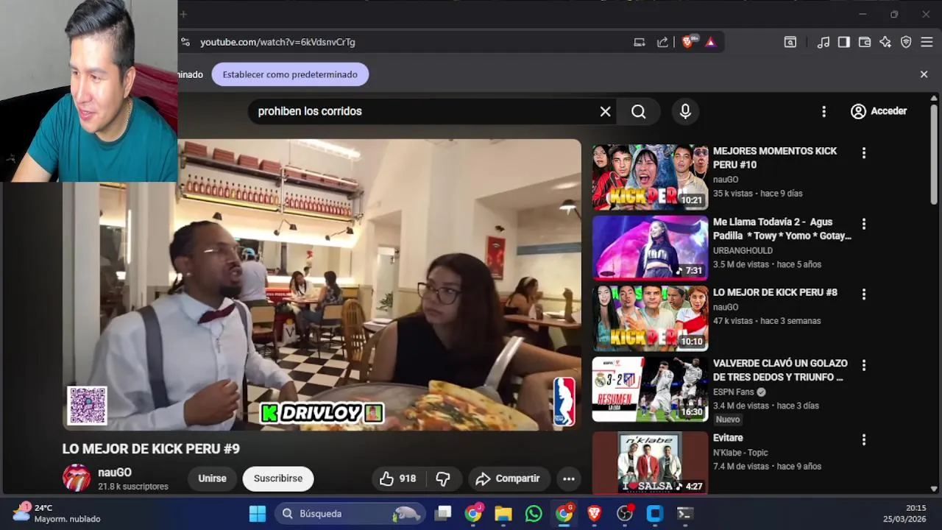Dismiss the default browser notification bar
Image resolution: width=942 pixels, height=530 pixels.
pos(924,74)
